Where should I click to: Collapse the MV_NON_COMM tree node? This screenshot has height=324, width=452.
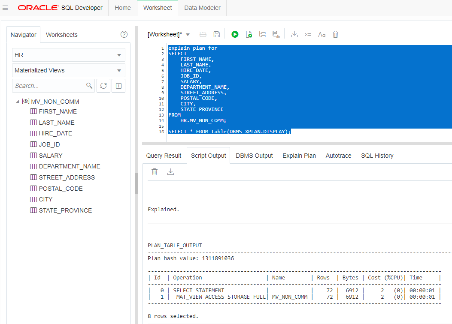click(17, 102)
